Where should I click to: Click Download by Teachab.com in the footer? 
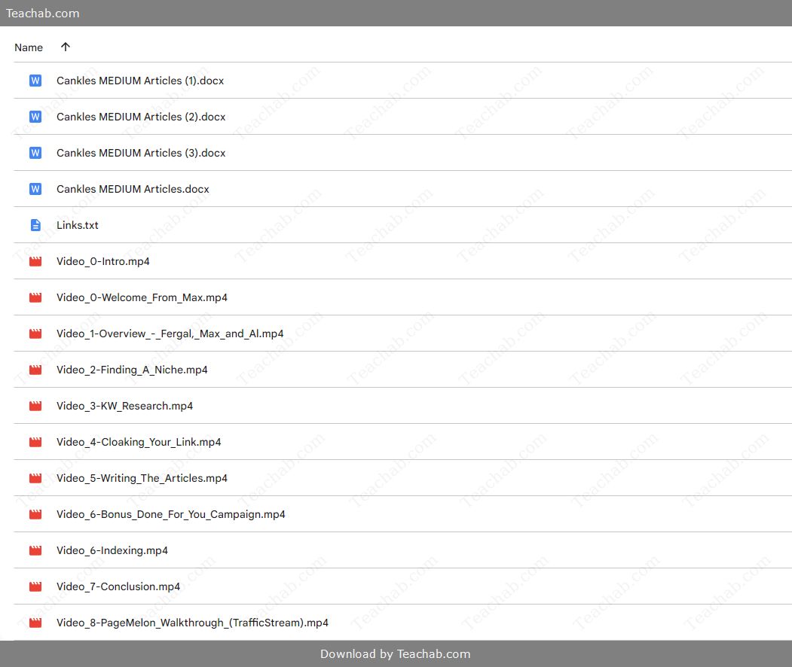tap(396, 654)
